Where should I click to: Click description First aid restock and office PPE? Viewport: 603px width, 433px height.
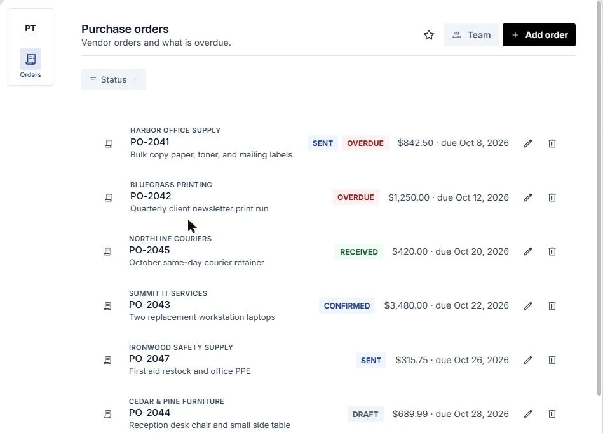click(189, 371)
